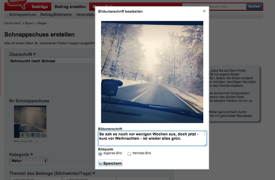Screen dimensions: 275x180
Task: Click the heimat logo speech bubble
Action: coord(17,3)
